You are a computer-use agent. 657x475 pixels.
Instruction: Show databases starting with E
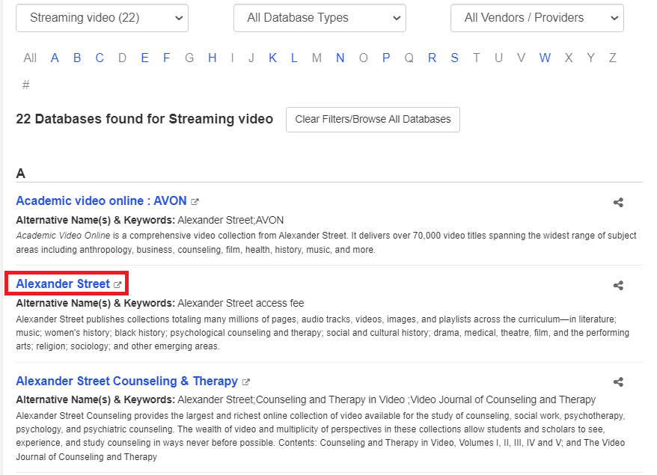(x=144, y=58)
